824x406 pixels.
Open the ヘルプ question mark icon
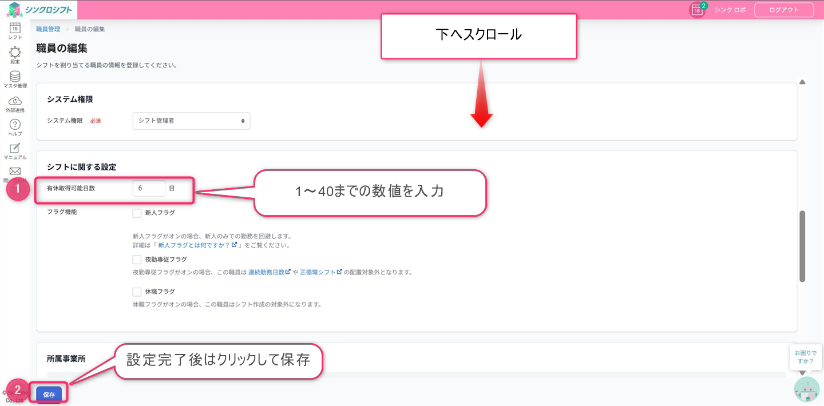[x=15, y=125]
